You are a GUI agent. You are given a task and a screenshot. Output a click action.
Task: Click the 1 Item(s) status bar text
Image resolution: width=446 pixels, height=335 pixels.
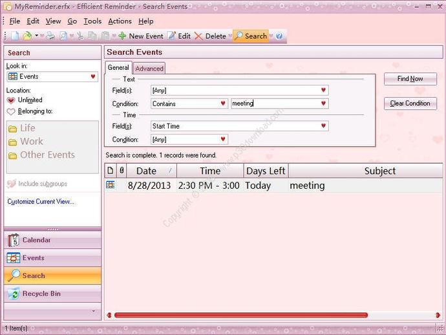coord(16,329)
